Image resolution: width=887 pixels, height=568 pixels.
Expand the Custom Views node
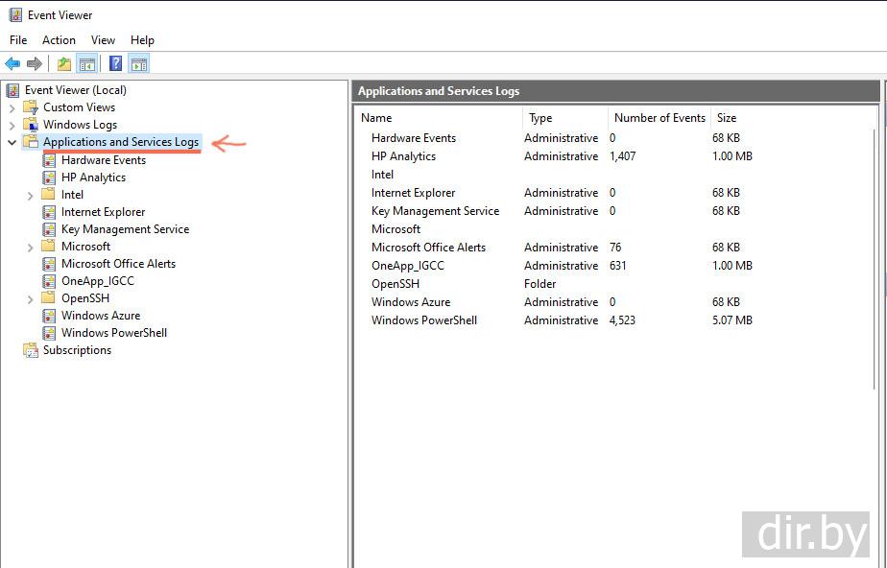click(x=12, y=107)
